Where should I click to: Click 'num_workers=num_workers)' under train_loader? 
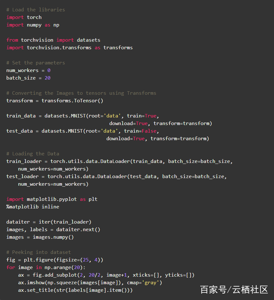[x=53, y=169]
